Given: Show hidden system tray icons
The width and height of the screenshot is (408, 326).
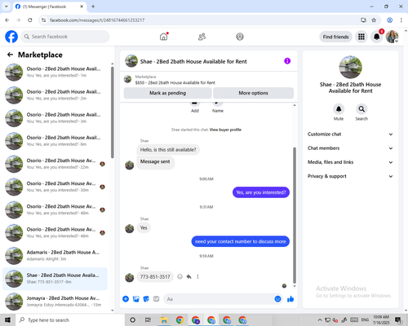Looking at the screenshot, I should (x=320, y=319).
